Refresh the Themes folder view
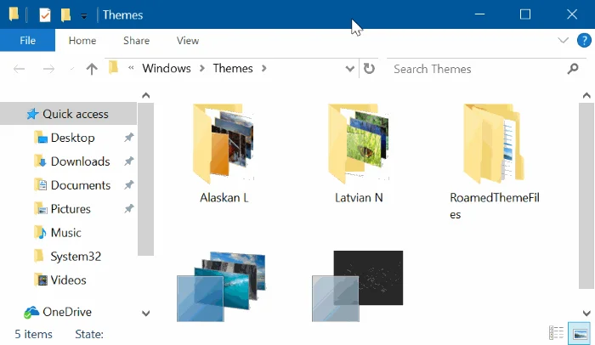Viewport: 595px width, 345px height. tap(369, 69)
